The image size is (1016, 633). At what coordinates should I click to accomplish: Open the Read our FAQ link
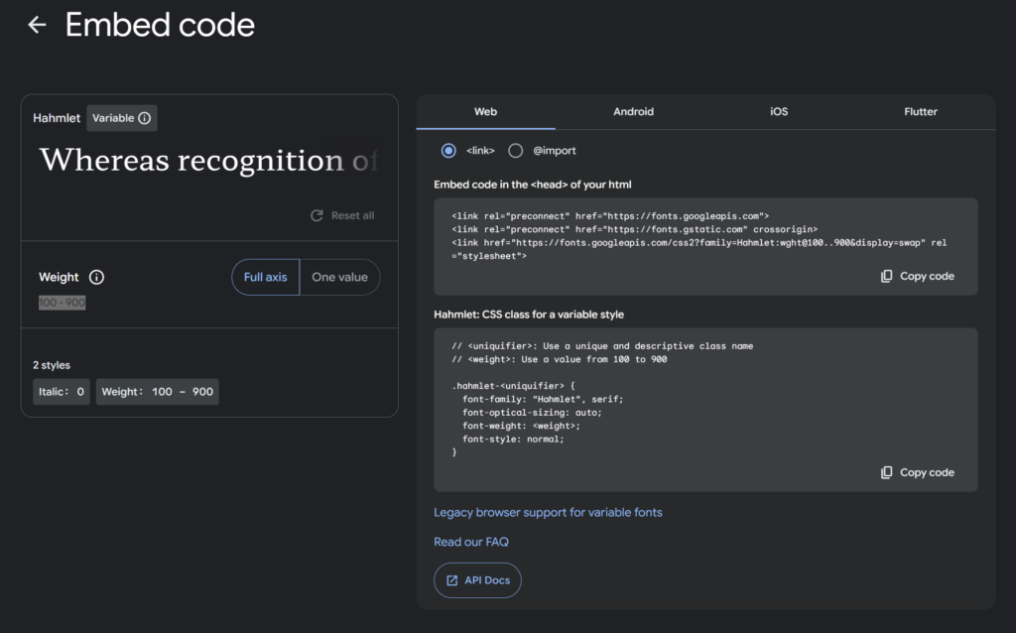click(x=471, y=542)
